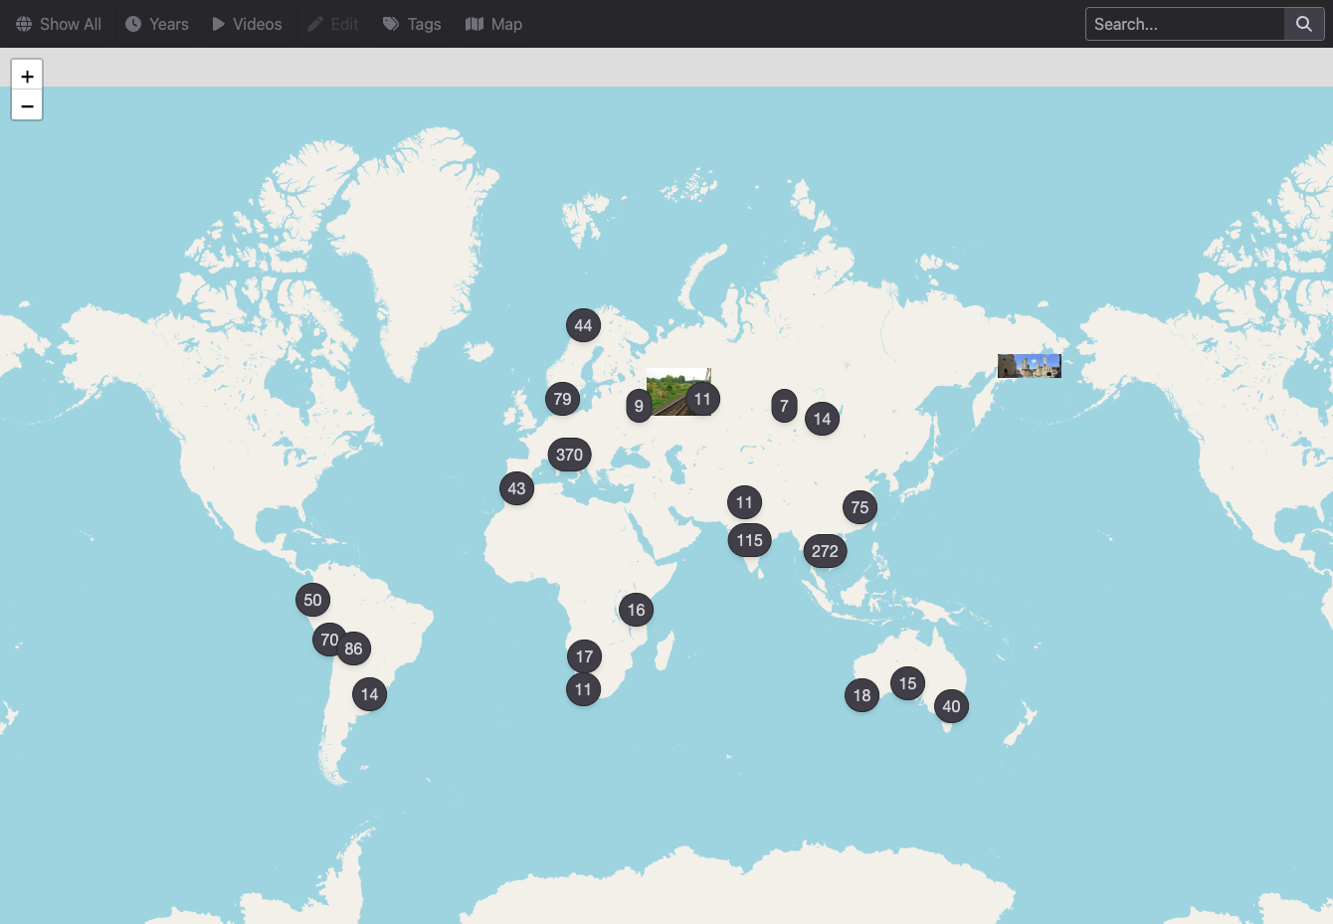
Task: Open the 115 cluster over India
Action: tap(749, 540)
